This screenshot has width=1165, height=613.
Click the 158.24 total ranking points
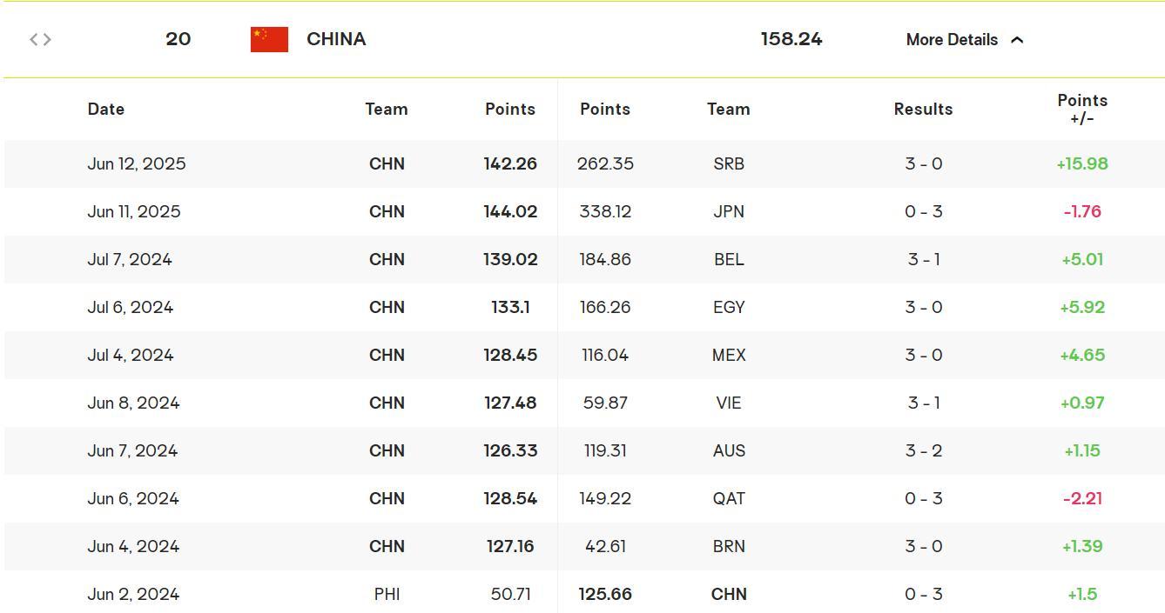(x=791, y=39)
